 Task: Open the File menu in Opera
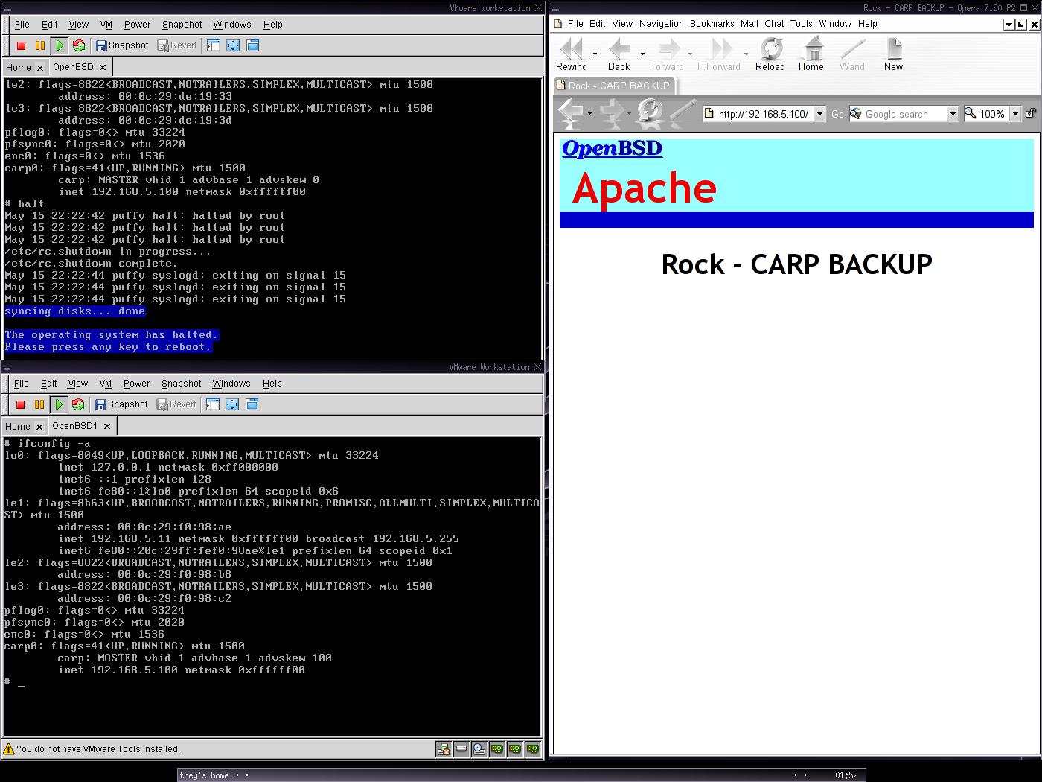(575, 24)
